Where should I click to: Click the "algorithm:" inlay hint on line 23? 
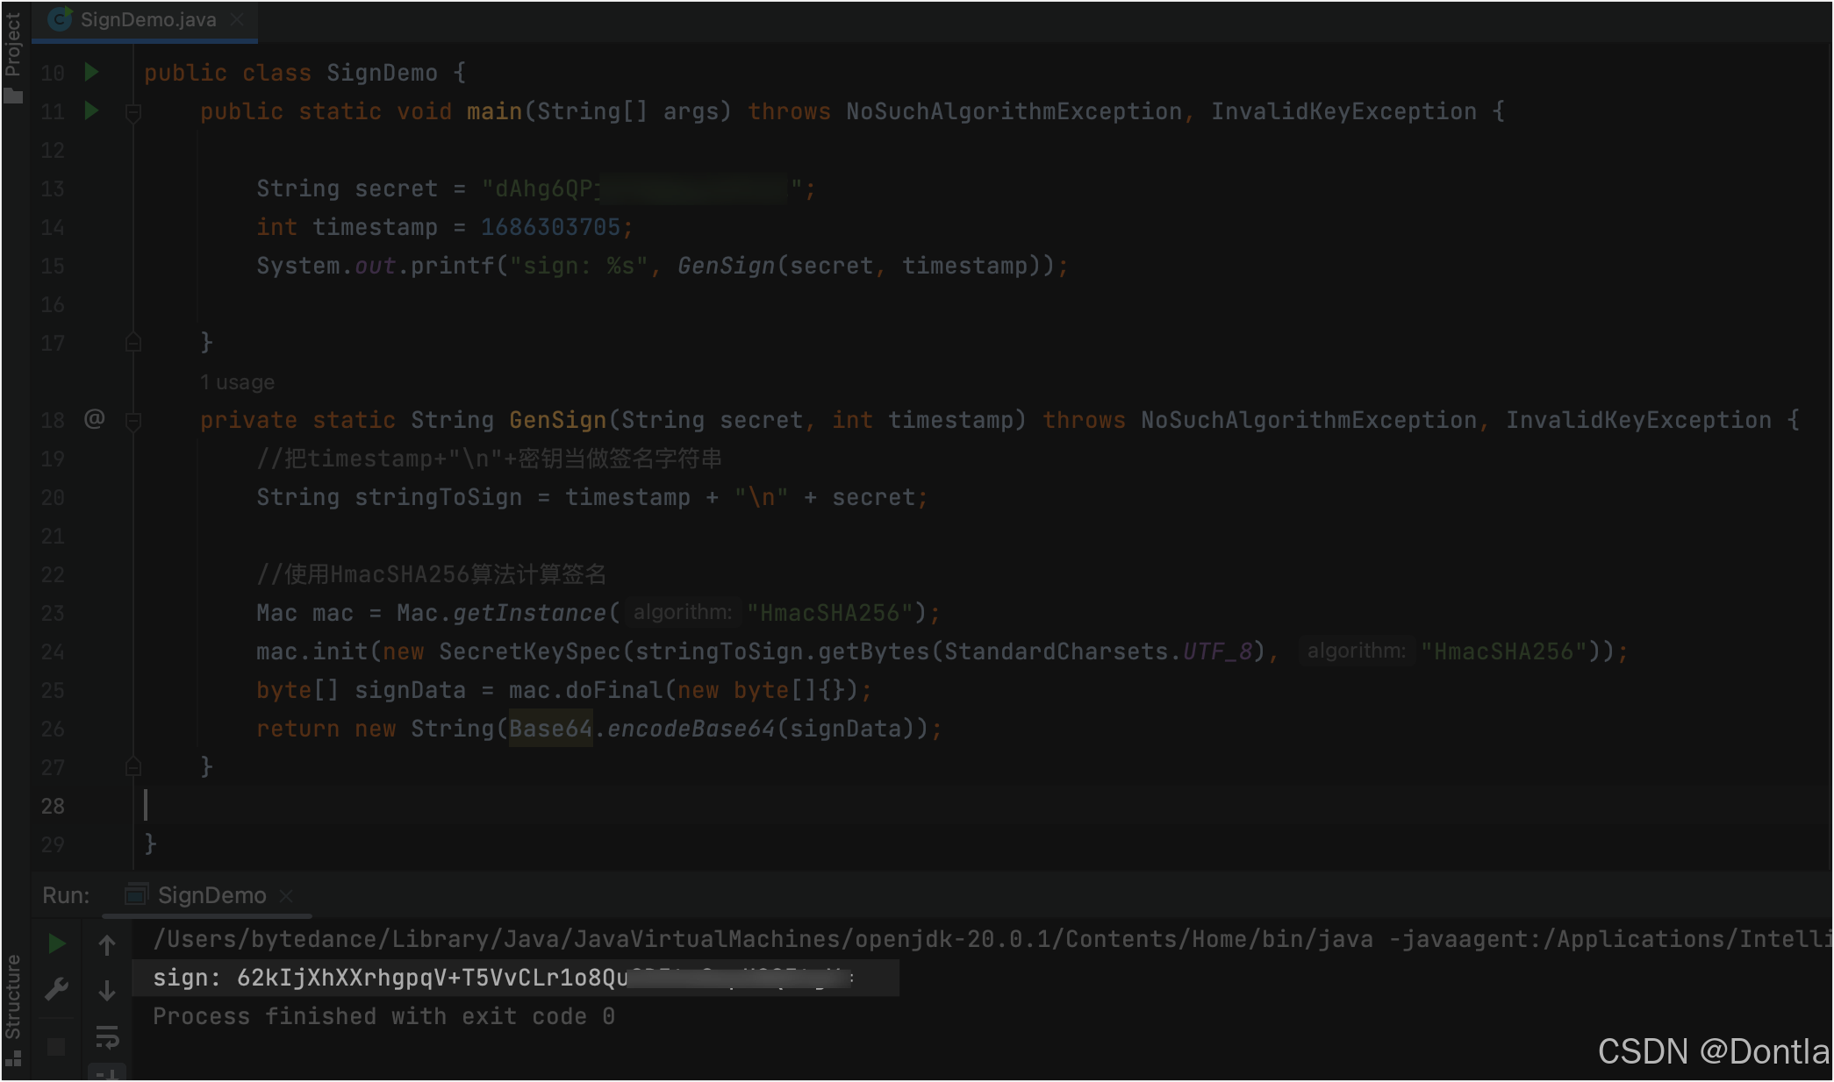(683, 612)
